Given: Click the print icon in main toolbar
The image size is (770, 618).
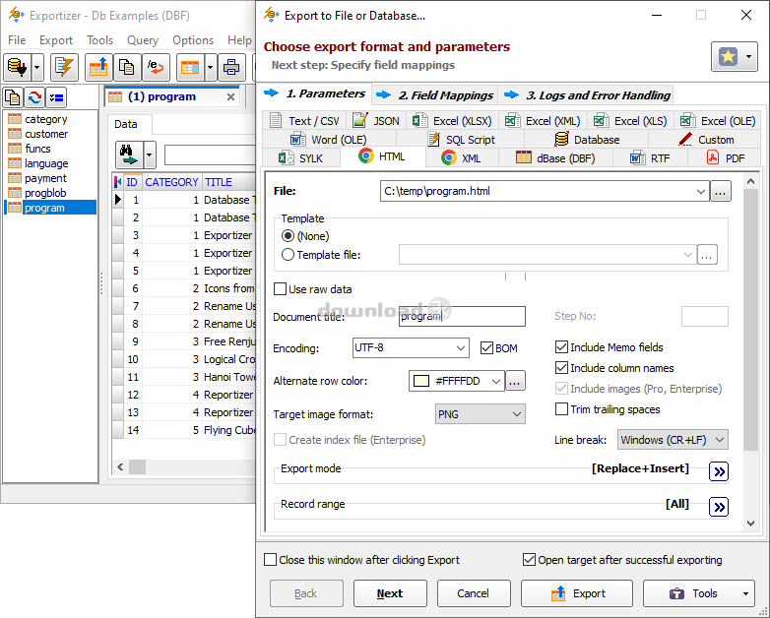Looking at the screenshot, I should (231, 67).
